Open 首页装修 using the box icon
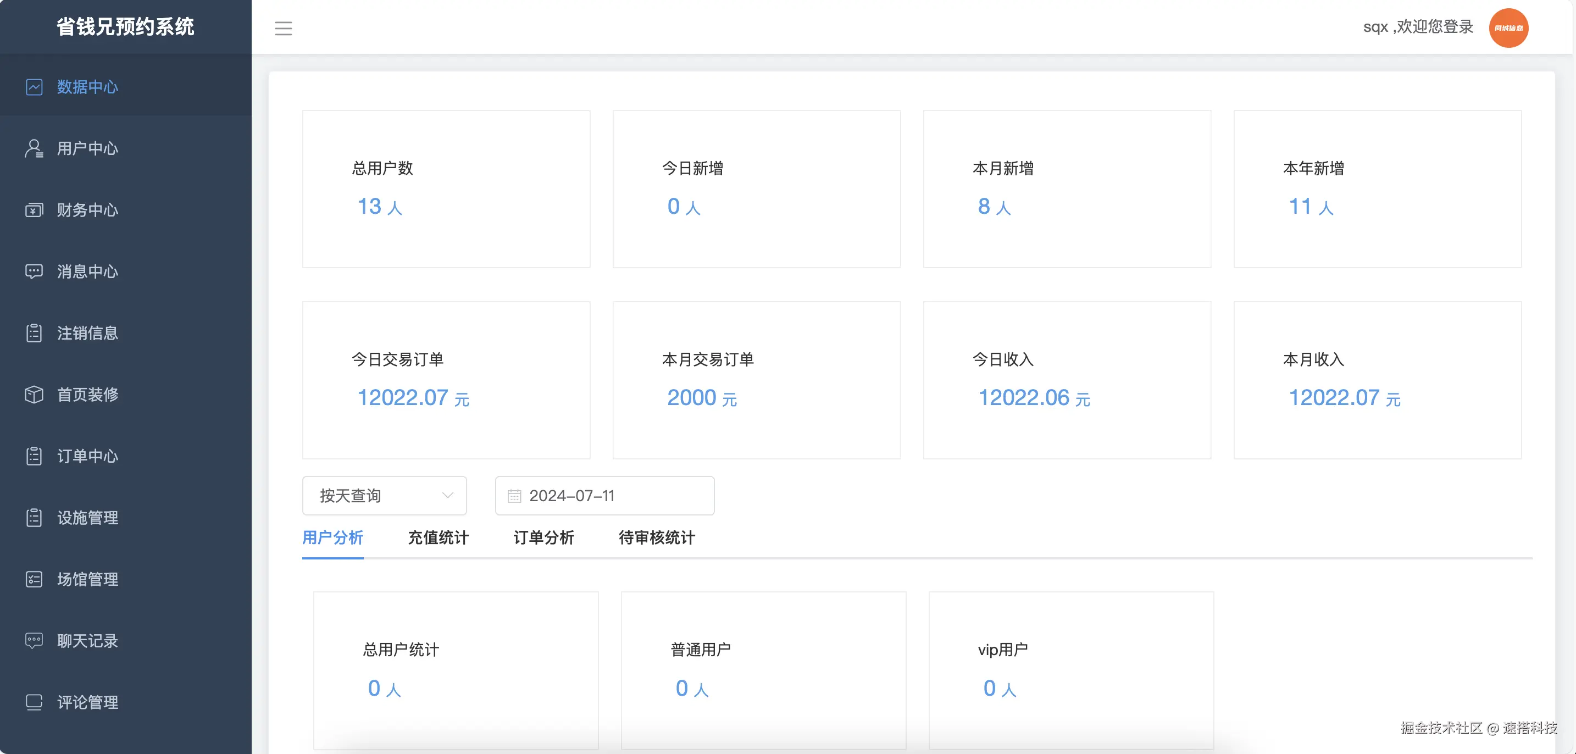This screenshot has width=1576, height=754. point(34,395)
